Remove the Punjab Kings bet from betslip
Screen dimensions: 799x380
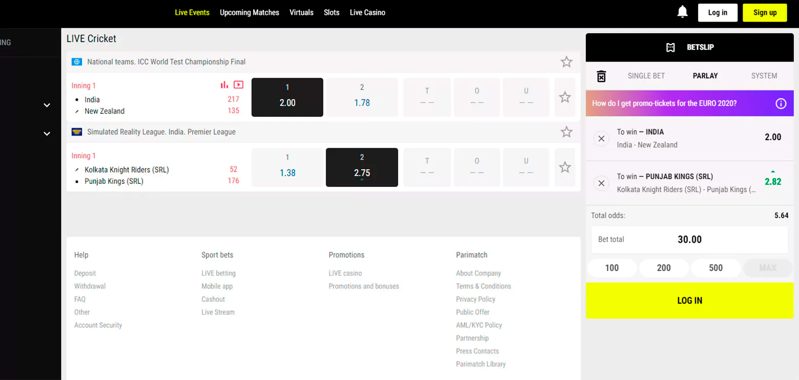click(x=602, y=183)
